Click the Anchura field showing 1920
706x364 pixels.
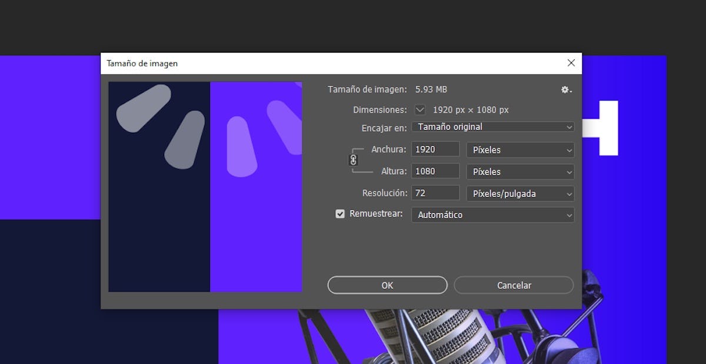pos(435,149)
